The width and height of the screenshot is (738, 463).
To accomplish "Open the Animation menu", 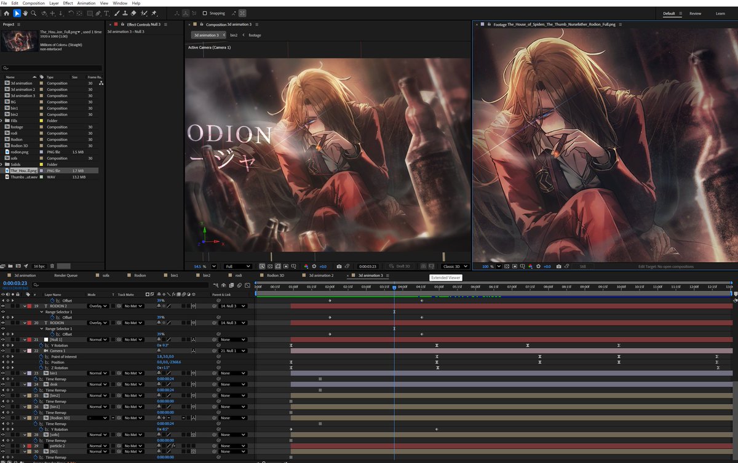I will coord(86,3).
